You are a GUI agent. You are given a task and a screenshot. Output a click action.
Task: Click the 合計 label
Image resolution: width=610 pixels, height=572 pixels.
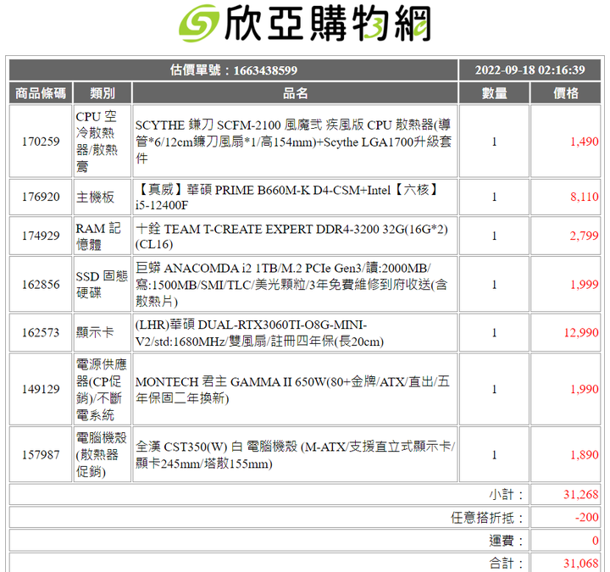(506, 563)
